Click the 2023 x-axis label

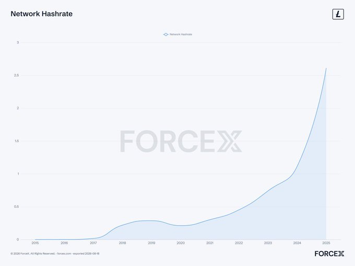(268, 243)
